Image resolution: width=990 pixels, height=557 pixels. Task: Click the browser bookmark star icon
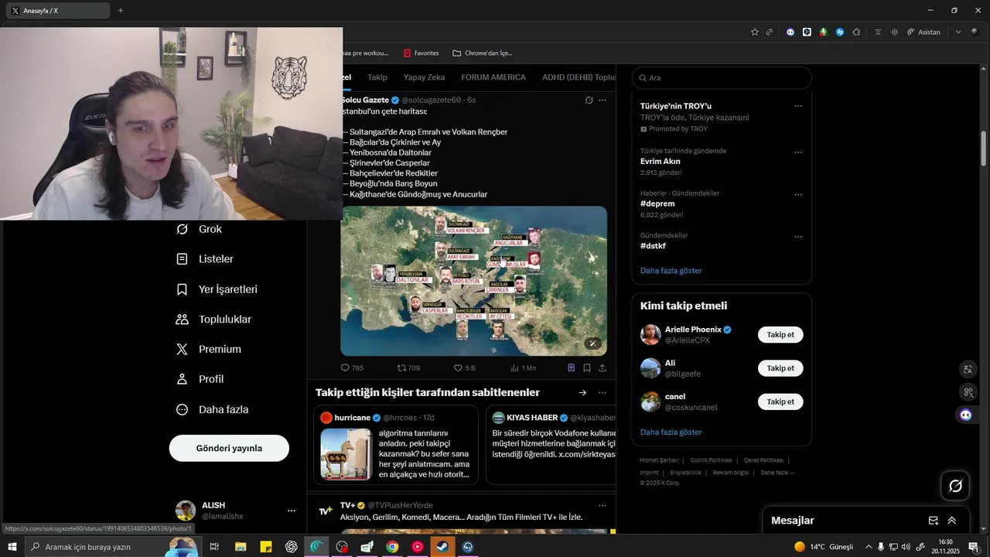(755, 32)
